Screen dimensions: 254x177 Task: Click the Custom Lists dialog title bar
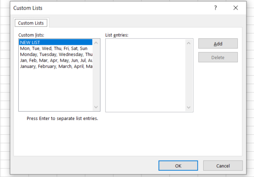tap(106, 8)
